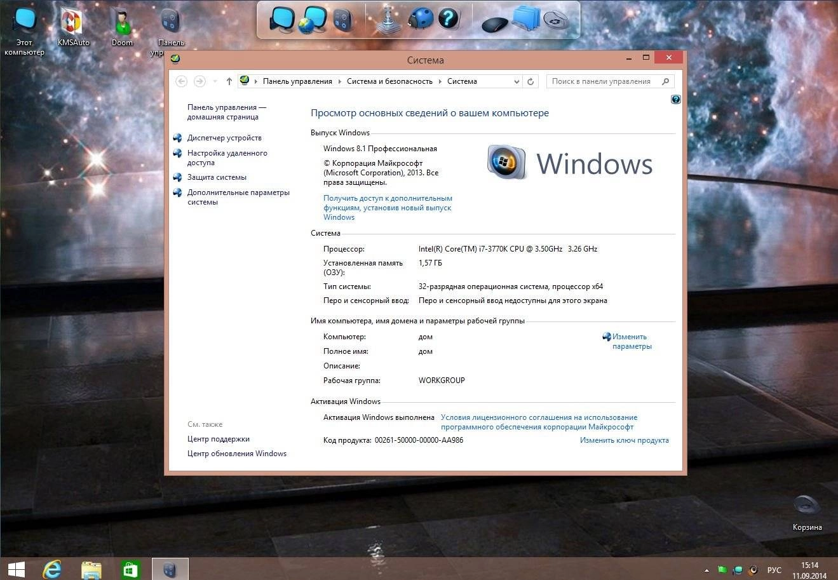Go up one level with the up arrow
The width and height of the screenshot is (838, 580).
pos(229,81)
